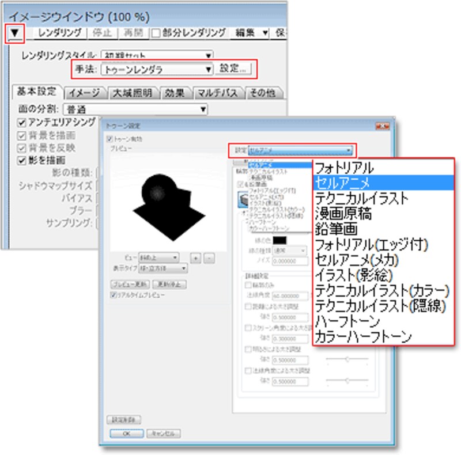Click the minus zoom button under preview
The height and width of the screenshot is (455, 461).
[x=209, y=259]
